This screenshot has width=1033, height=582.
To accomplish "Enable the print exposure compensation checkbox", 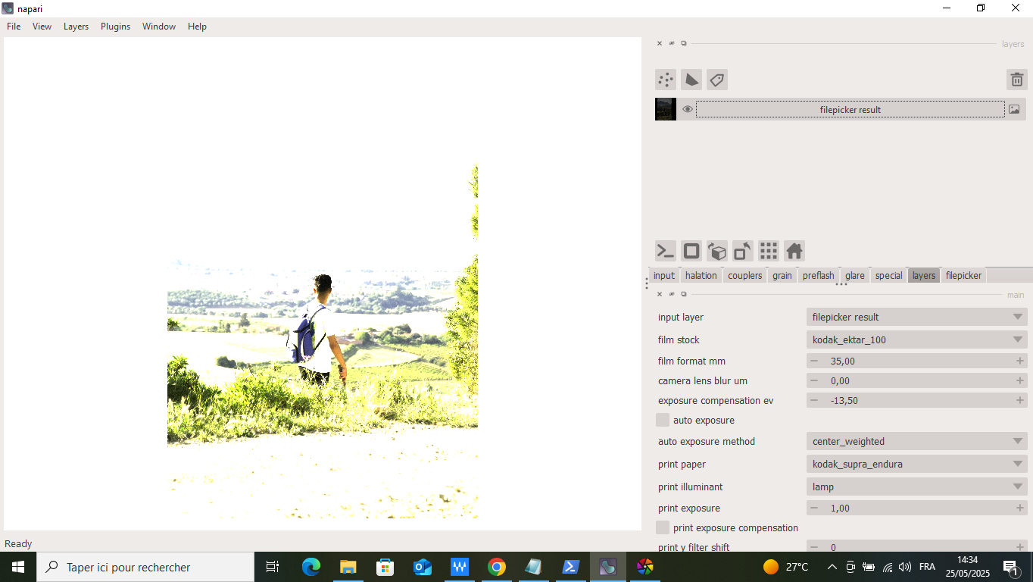I will coord(663,527).
